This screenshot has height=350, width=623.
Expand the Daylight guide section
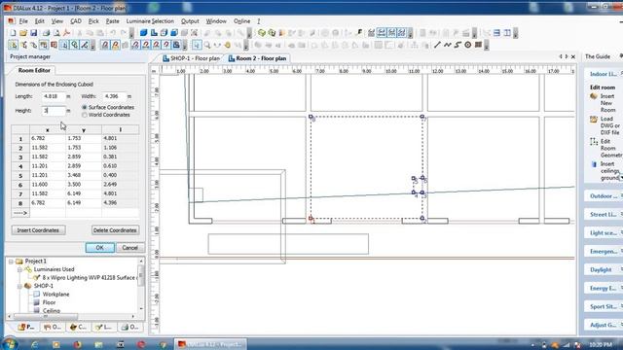pos(604,270)
